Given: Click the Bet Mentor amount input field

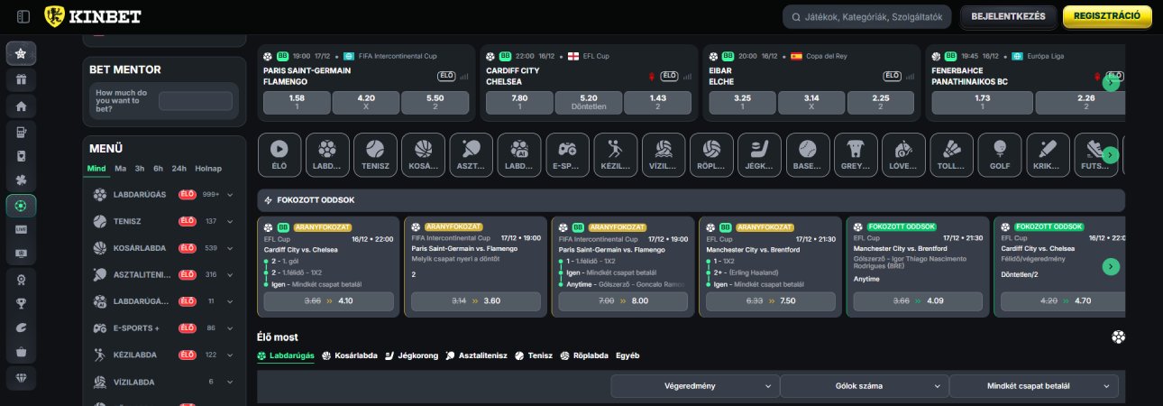Looking at the screenshot, I should [195, 101].
